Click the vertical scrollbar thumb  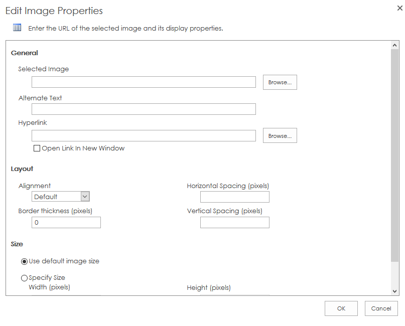pyautogui.click(x=394, y=155)
